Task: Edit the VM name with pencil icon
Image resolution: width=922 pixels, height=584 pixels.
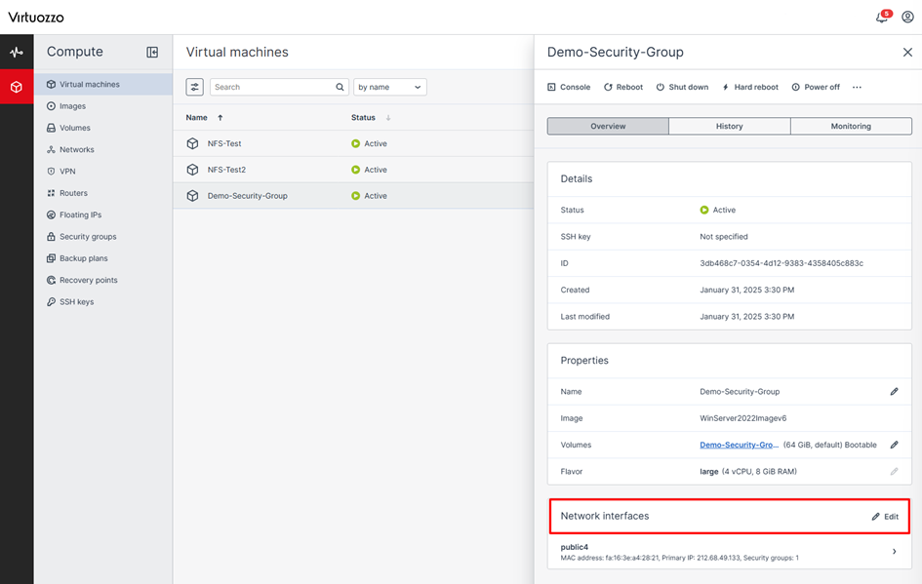Action: tap(894, 392)
